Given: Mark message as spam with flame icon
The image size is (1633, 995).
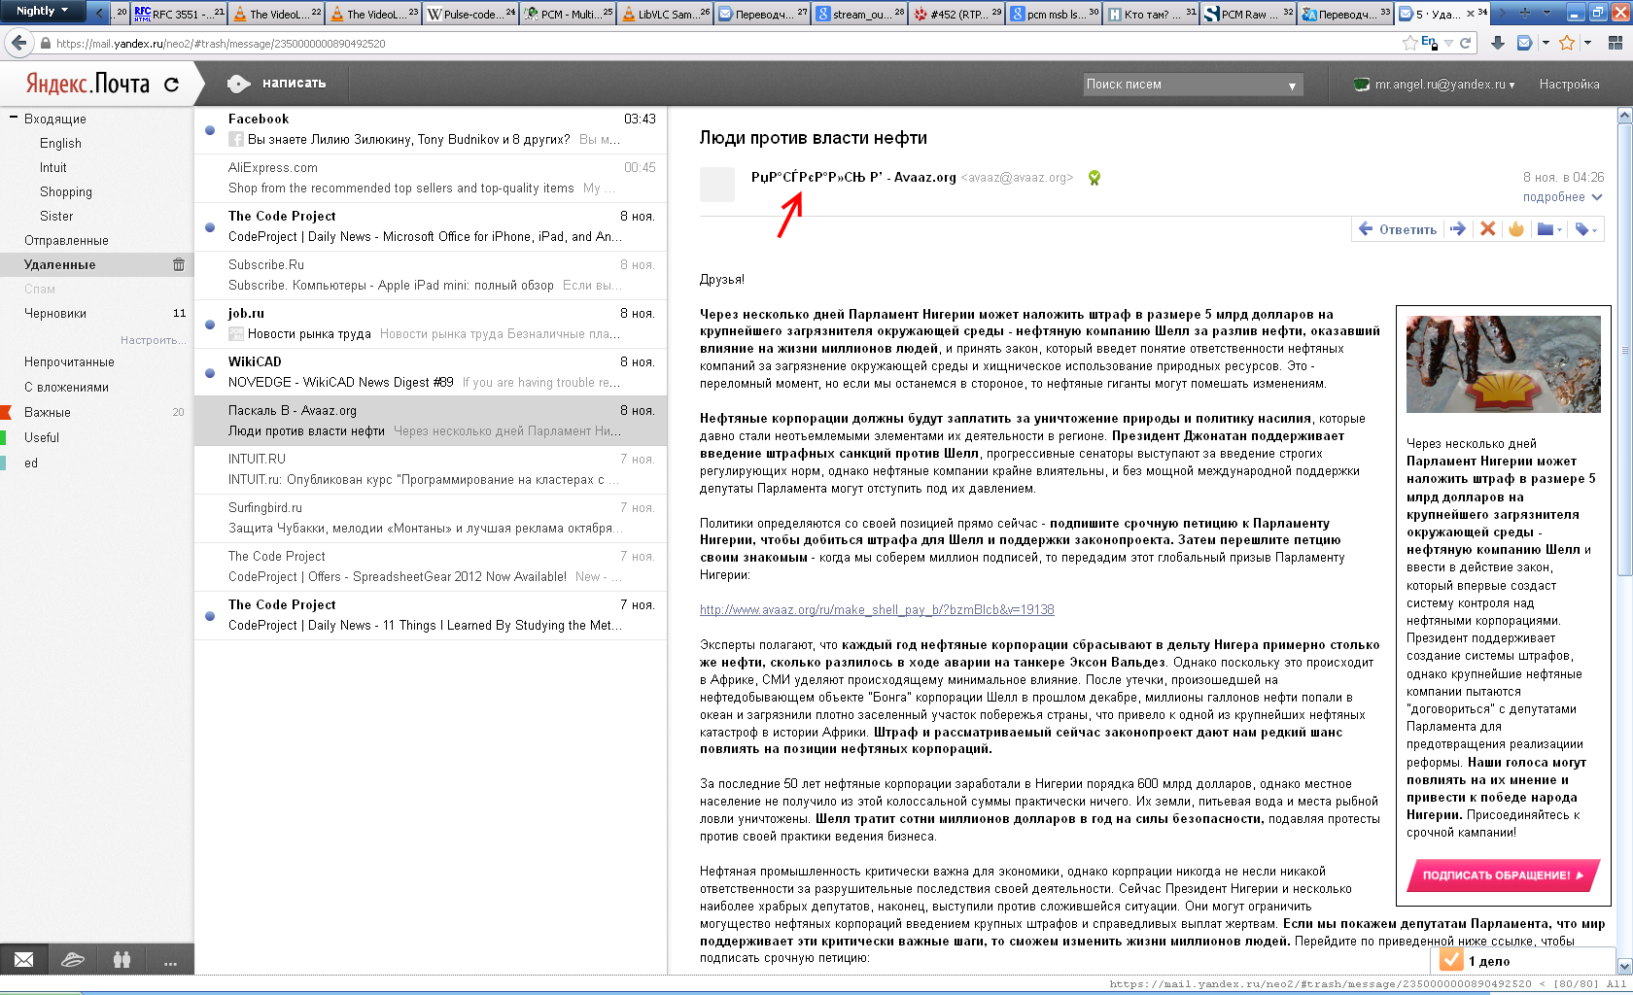Looking at the screenshot, I should coord(1515,229).
